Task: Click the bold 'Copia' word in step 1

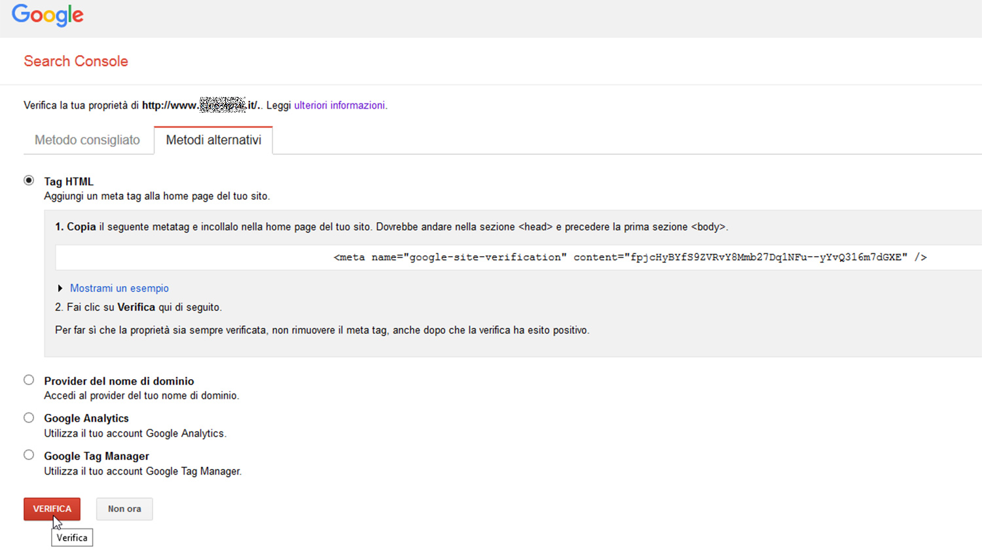Action: click(x=81, y=227)
